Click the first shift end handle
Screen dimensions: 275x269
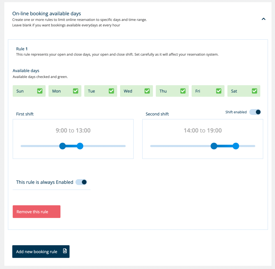80,146
